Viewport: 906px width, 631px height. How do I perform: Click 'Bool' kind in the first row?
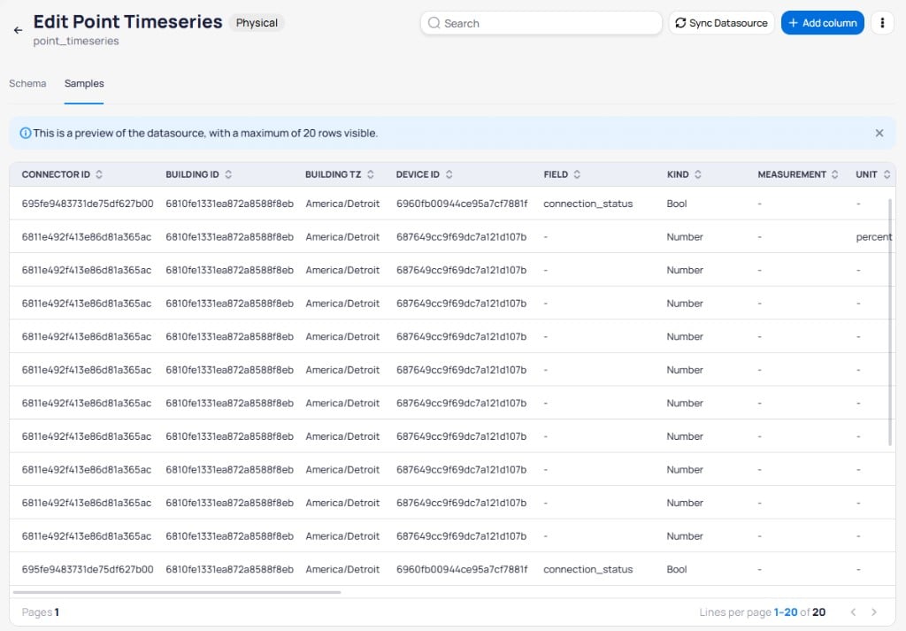point(677,204)
